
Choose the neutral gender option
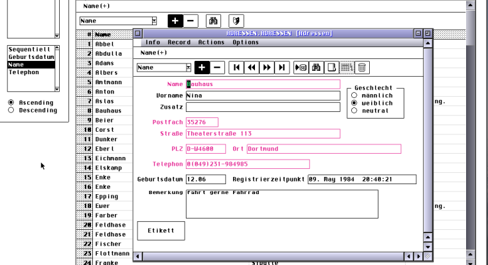355,111
